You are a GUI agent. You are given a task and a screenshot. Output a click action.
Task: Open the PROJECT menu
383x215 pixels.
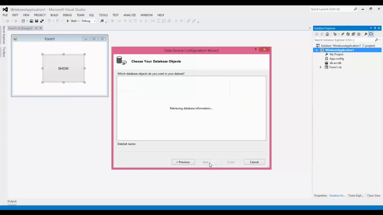click(x=40, y=15)
